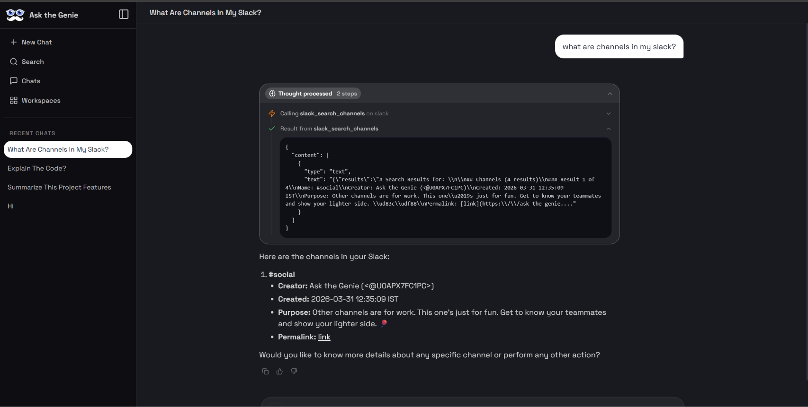Click the lightning bolt icon of the calling step
The image size is (808, 407).
click(x=272, y=113)
